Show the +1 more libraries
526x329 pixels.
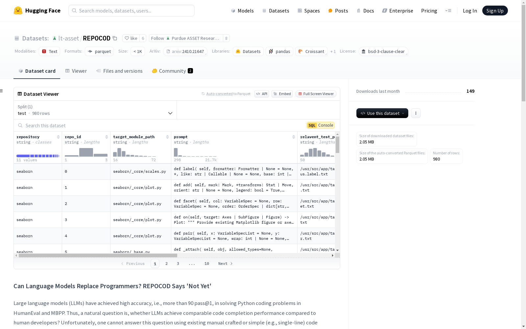[333, 51]
